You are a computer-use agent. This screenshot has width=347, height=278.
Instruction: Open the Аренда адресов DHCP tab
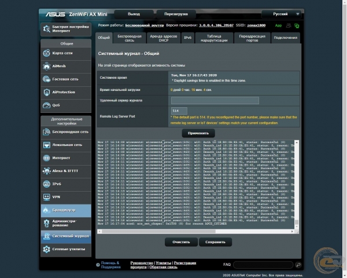[164, 38]
